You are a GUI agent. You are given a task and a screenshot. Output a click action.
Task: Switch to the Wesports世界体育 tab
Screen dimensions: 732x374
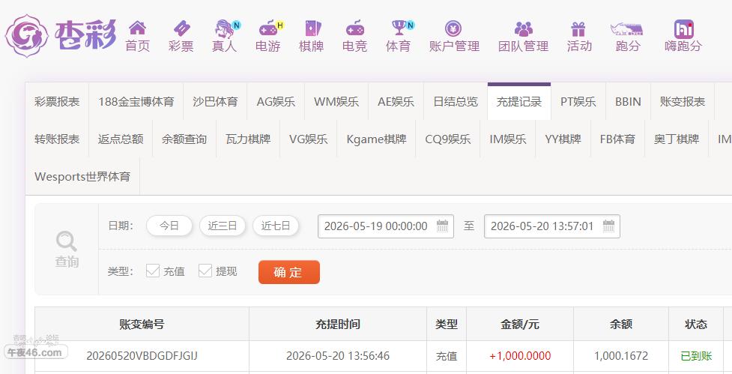coord(82,176)
